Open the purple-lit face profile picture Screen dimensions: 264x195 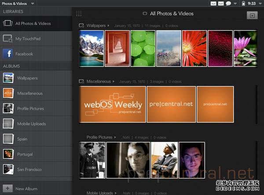point(192,160)
